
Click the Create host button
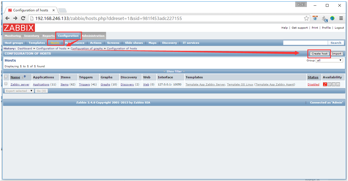[x=320, y=53]
